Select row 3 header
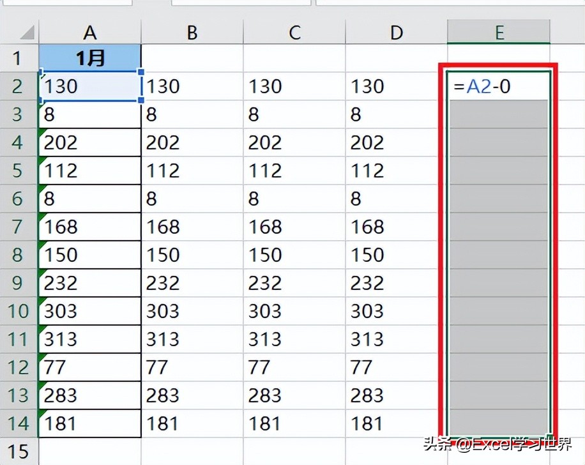 [x=19, y=114]
